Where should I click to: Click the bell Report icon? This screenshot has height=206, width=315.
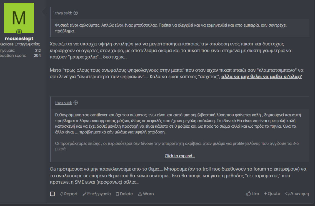tap(62, 194)
